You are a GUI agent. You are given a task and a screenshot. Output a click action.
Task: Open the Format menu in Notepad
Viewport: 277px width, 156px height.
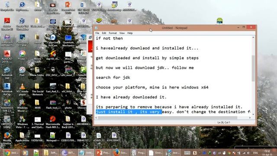pos(113,33)
